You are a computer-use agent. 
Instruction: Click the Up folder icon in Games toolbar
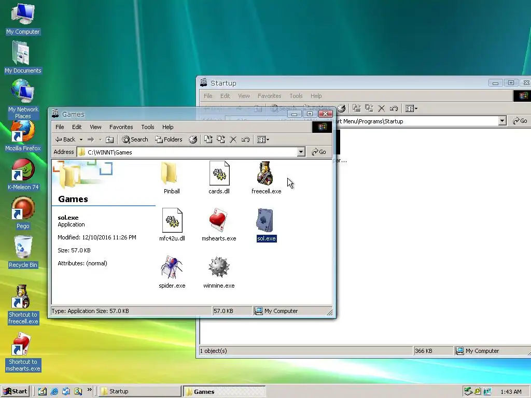click(x=109, y=139)
